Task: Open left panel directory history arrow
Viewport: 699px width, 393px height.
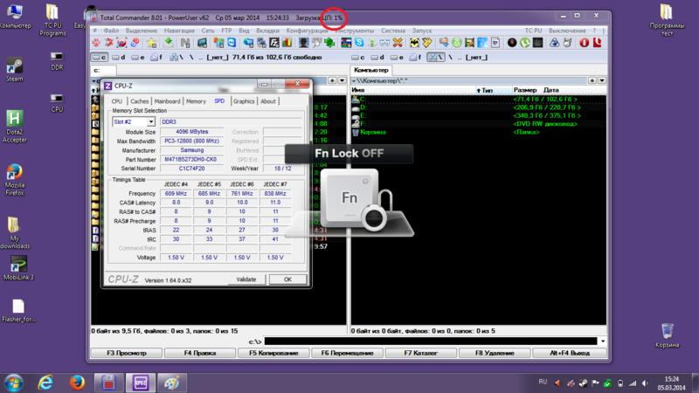Action: [x=342, y=80]
